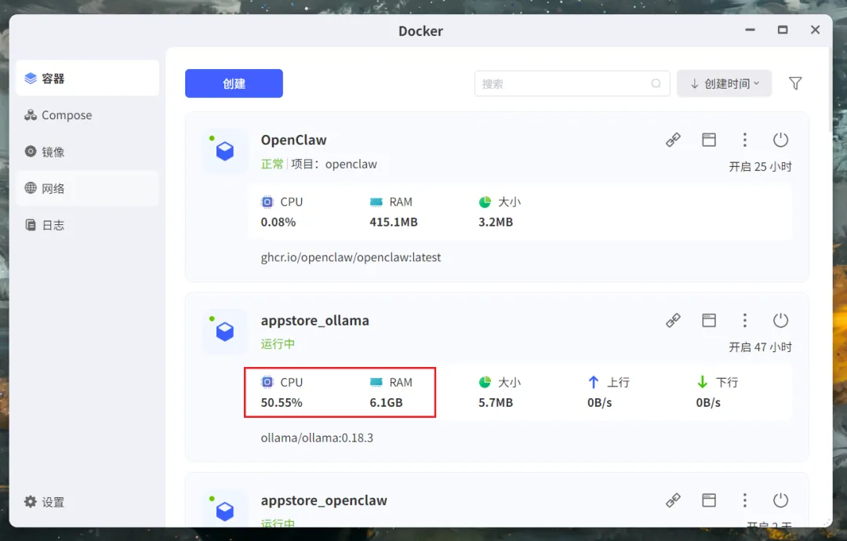Open the three-dot menu for appstore_openclaw

tap(744, 500)
